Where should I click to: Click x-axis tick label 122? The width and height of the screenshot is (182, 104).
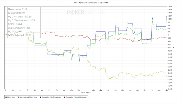coord(86,91)
